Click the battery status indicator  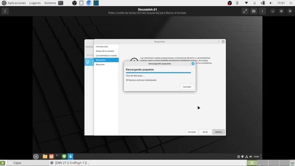263,3
